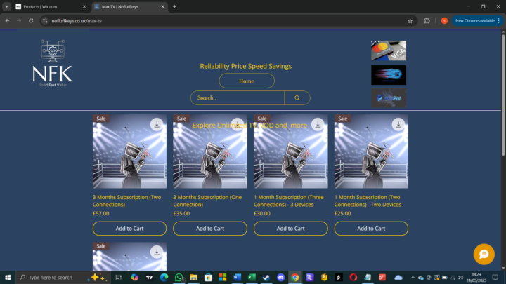Click the Mastercard Visa card image
This screenshot has height=284, width=506.
(x=389, y=50)
